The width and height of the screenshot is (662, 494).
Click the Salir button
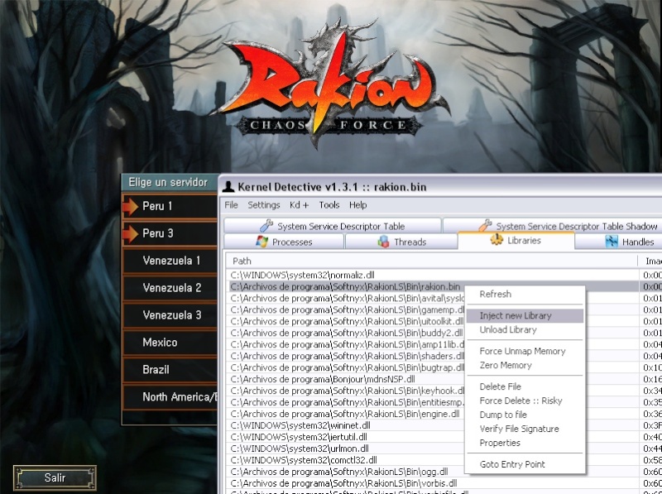(55, 478)
